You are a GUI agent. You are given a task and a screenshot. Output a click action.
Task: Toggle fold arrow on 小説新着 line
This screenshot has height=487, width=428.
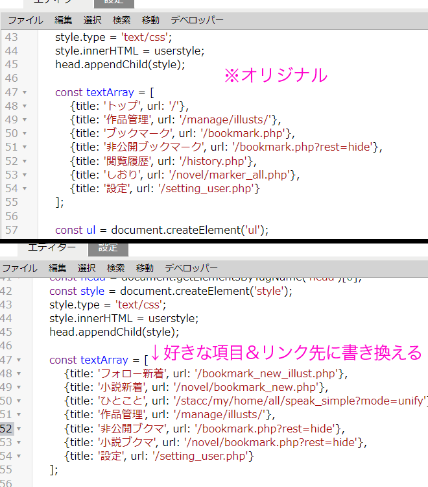[x=19, y=387]
